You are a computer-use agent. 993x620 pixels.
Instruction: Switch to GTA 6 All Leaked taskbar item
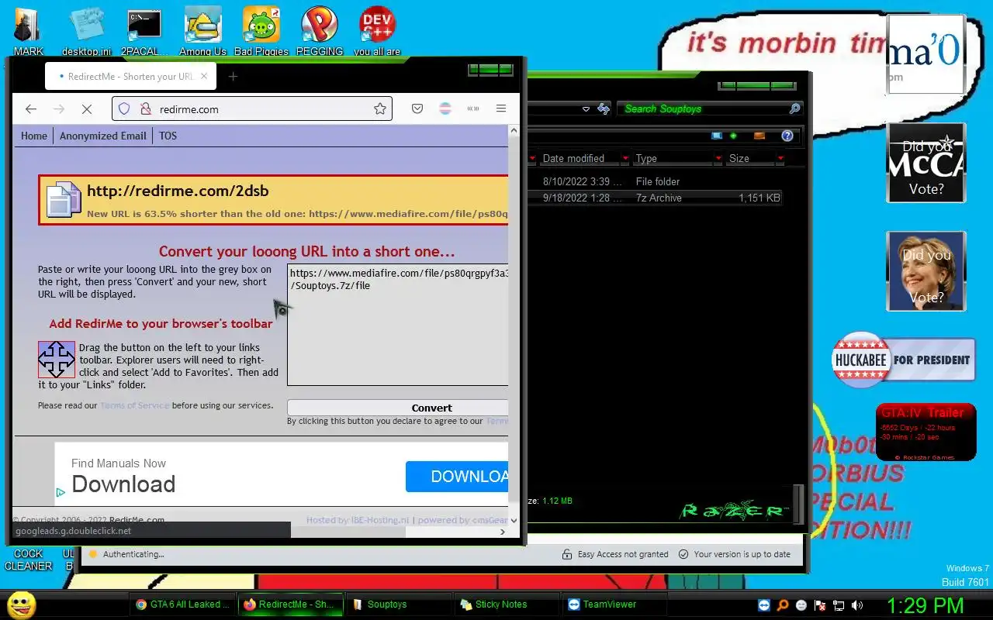pos(183,604)
